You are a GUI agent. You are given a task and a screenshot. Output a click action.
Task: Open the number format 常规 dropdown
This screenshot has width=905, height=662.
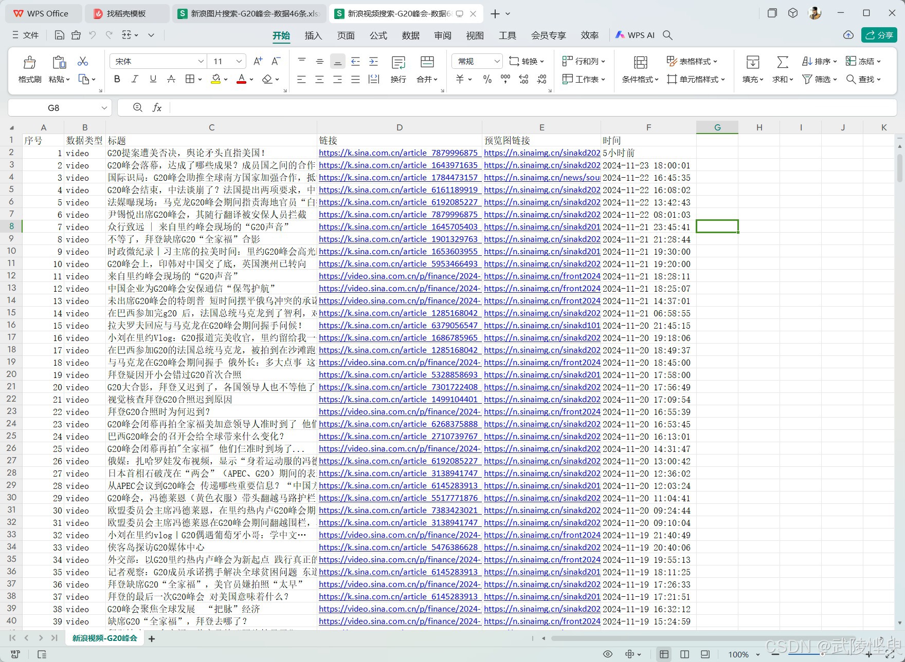tap(497, 61)
